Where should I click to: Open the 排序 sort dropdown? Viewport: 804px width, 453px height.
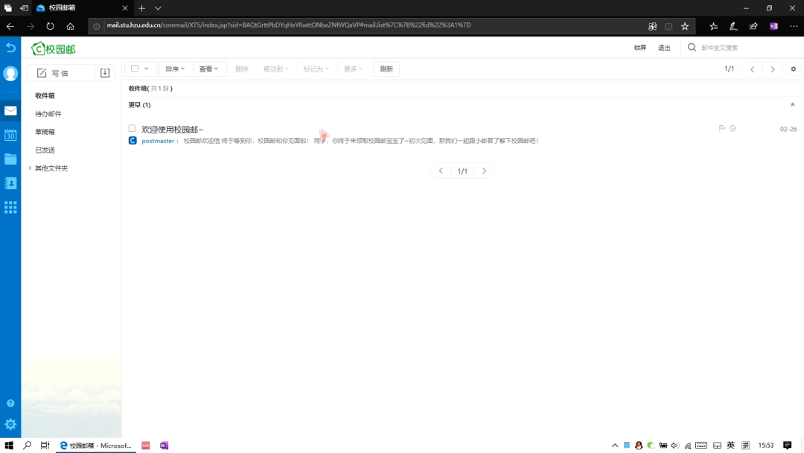(176, 69)
